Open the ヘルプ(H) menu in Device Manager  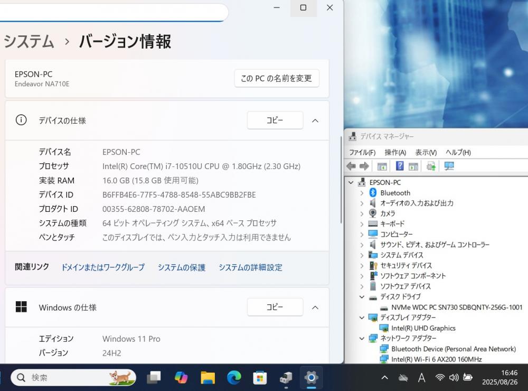pyautogui.click(x=458, y=152)
